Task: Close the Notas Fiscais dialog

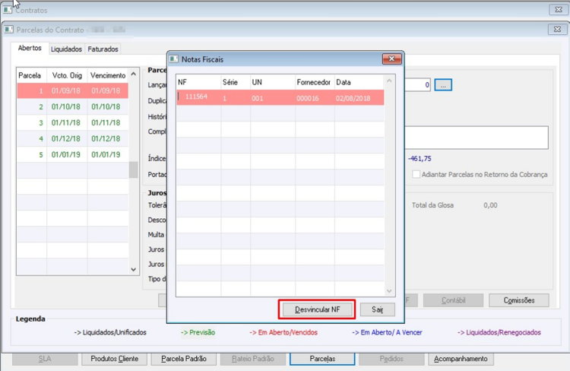Action: click(x=391, y=59)
